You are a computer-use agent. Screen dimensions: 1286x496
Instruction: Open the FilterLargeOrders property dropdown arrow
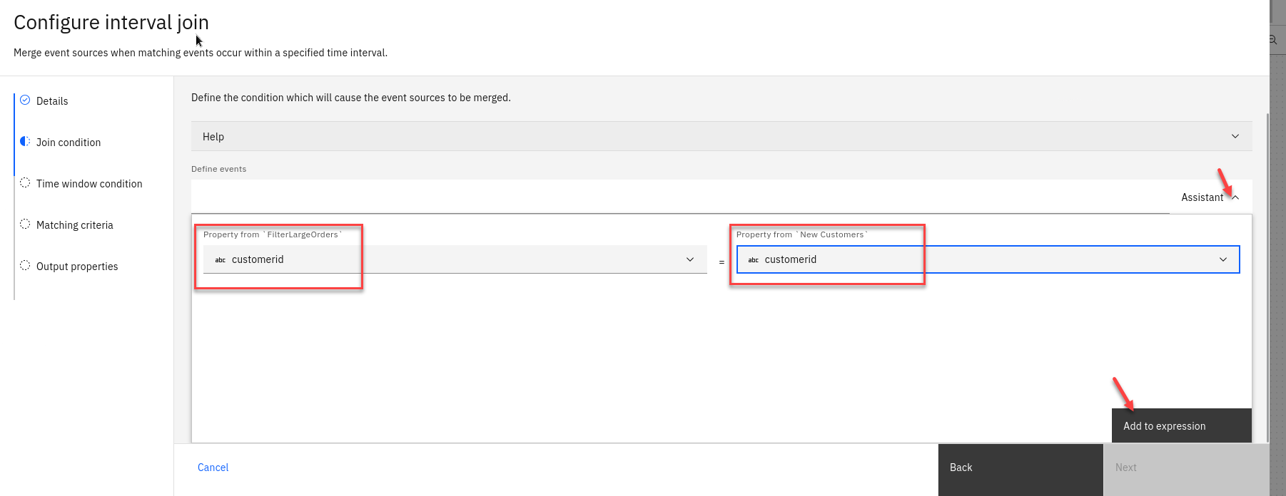pos(689,259)
